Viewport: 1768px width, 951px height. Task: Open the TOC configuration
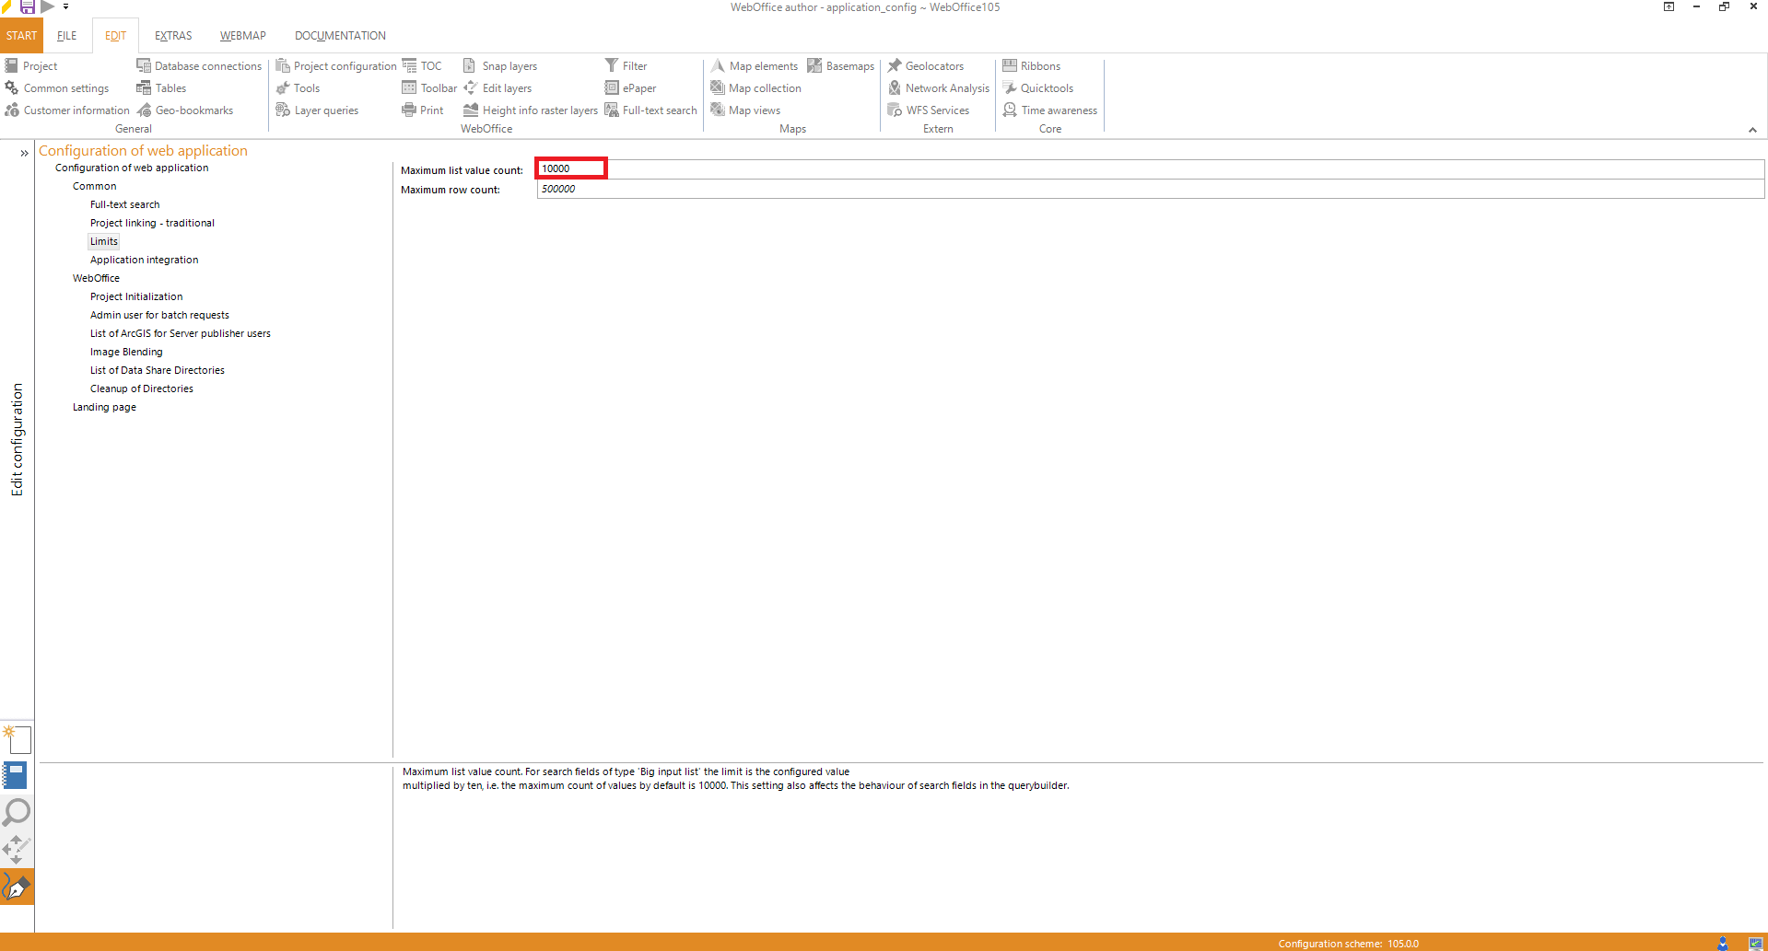[x=423, y=65]
